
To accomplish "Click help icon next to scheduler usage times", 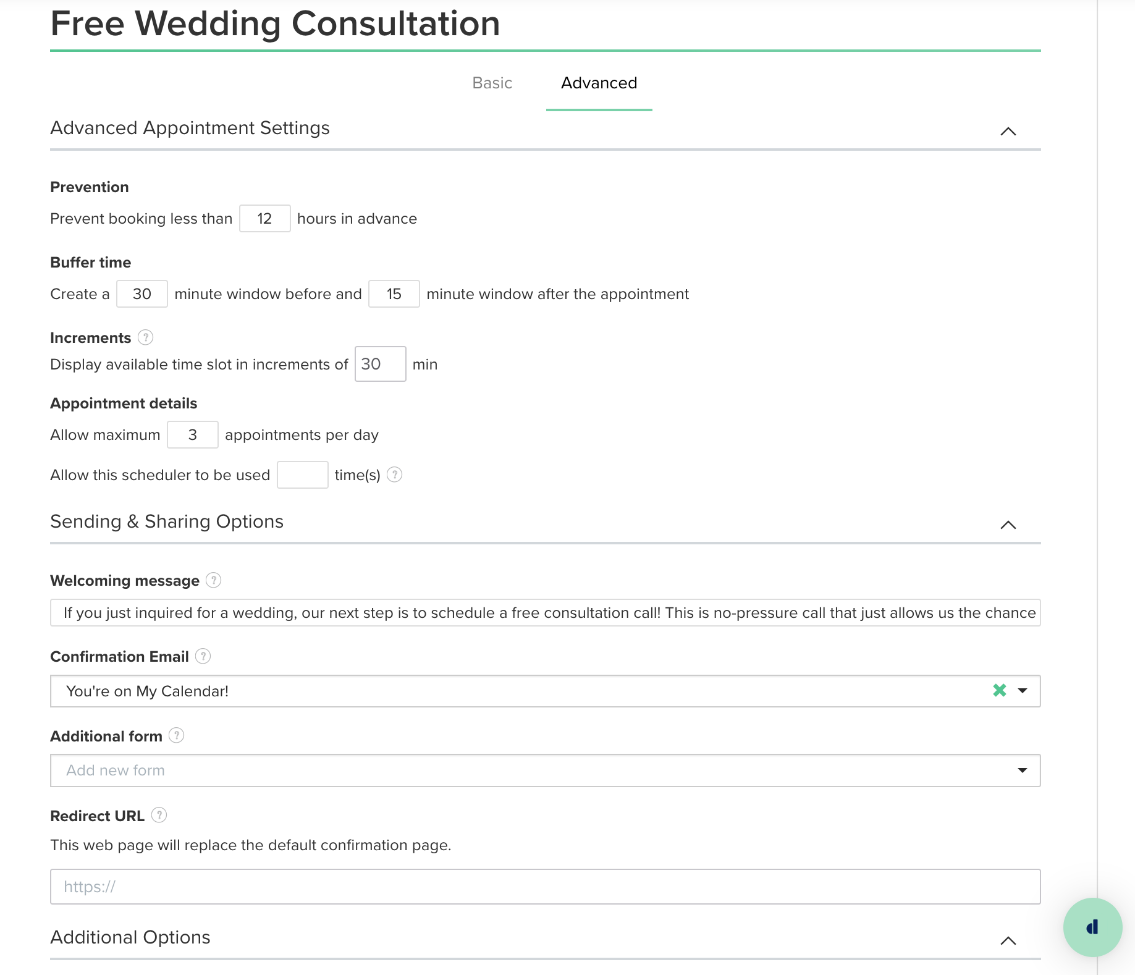I will coord(394,475).
